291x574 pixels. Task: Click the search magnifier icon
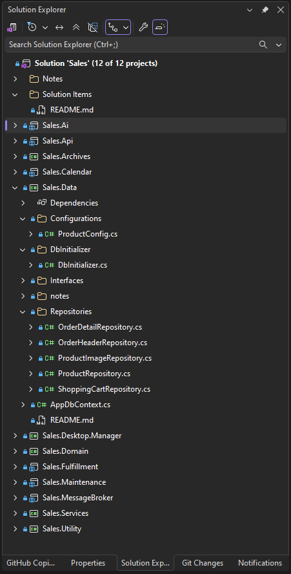pos(263,45)
